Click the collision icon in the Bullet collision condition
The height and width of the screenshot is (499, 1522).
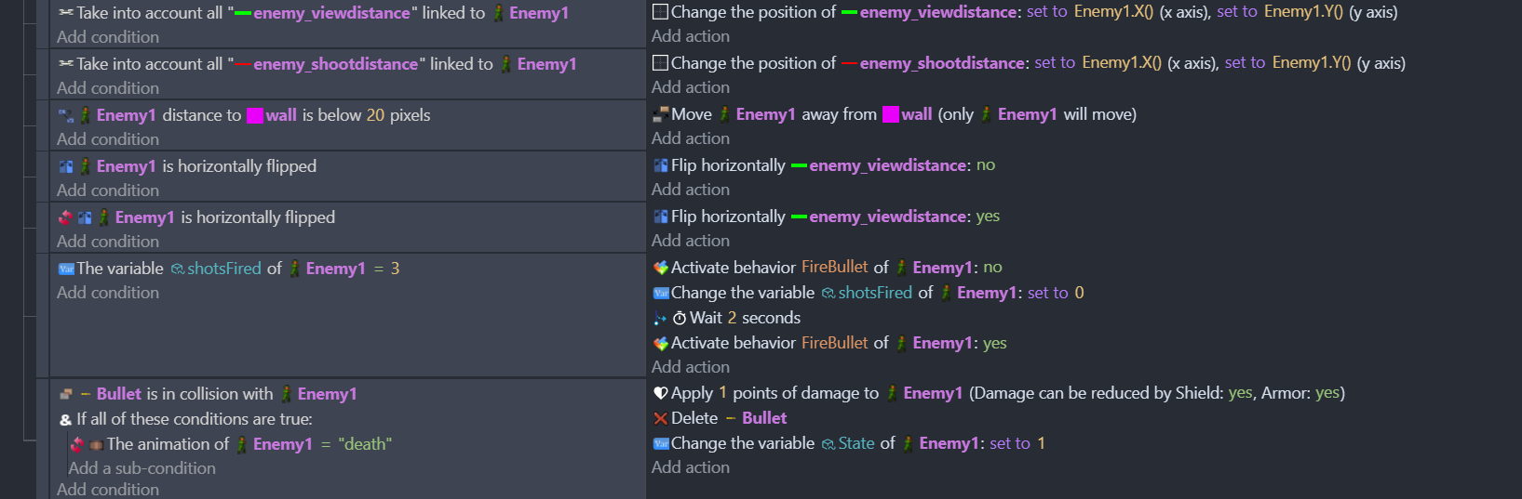[x=66, y=394]
